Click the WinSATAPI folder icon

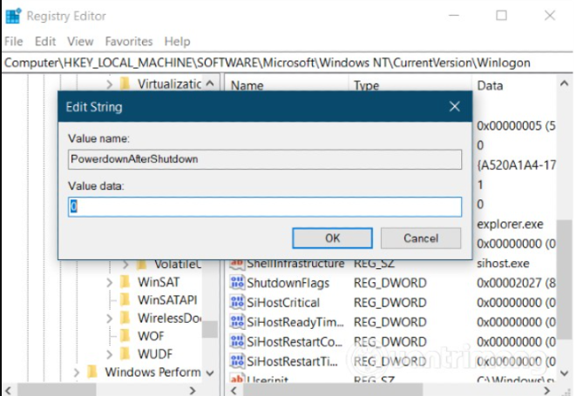[x=125, y=300]
